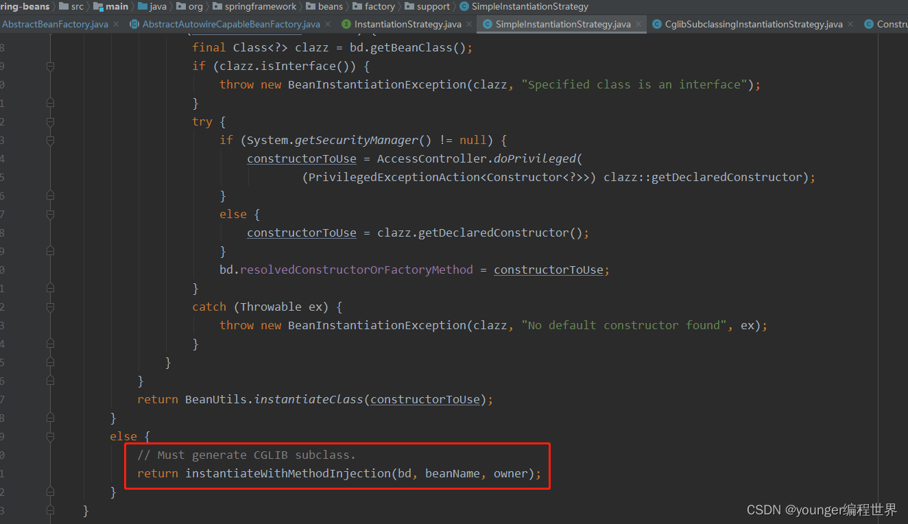Viewport: 908px width, 524px height.
Task: Click the java source folder breadcrumb
Action: pyautogui.click(x=153, y=6)
